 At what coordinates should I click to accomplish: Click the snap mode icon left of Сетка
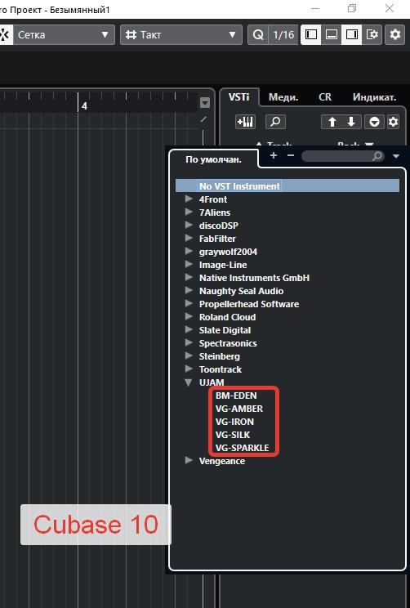click(6, 35)
